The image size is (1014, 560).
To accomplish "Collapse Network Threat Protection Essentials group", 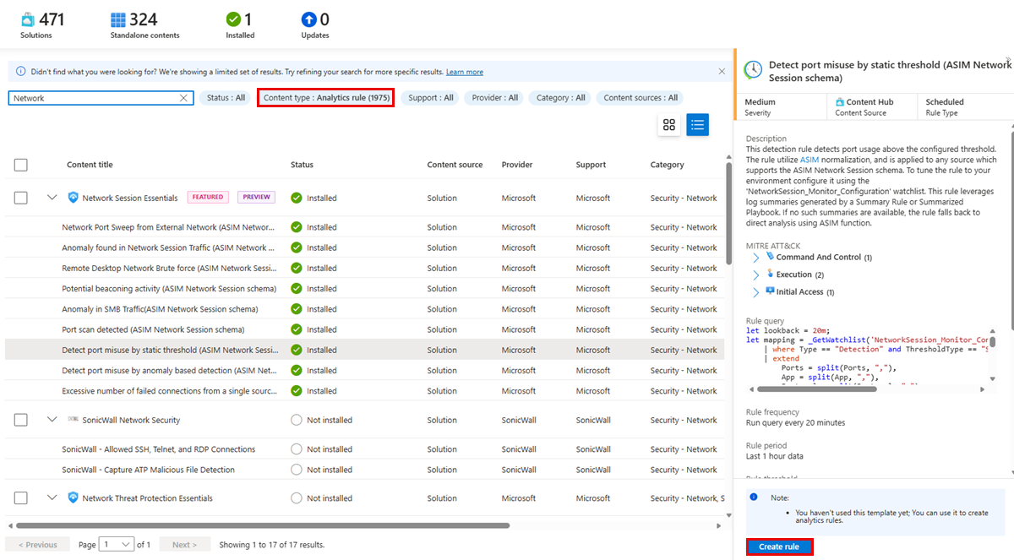I will click(x=52, y=498).
